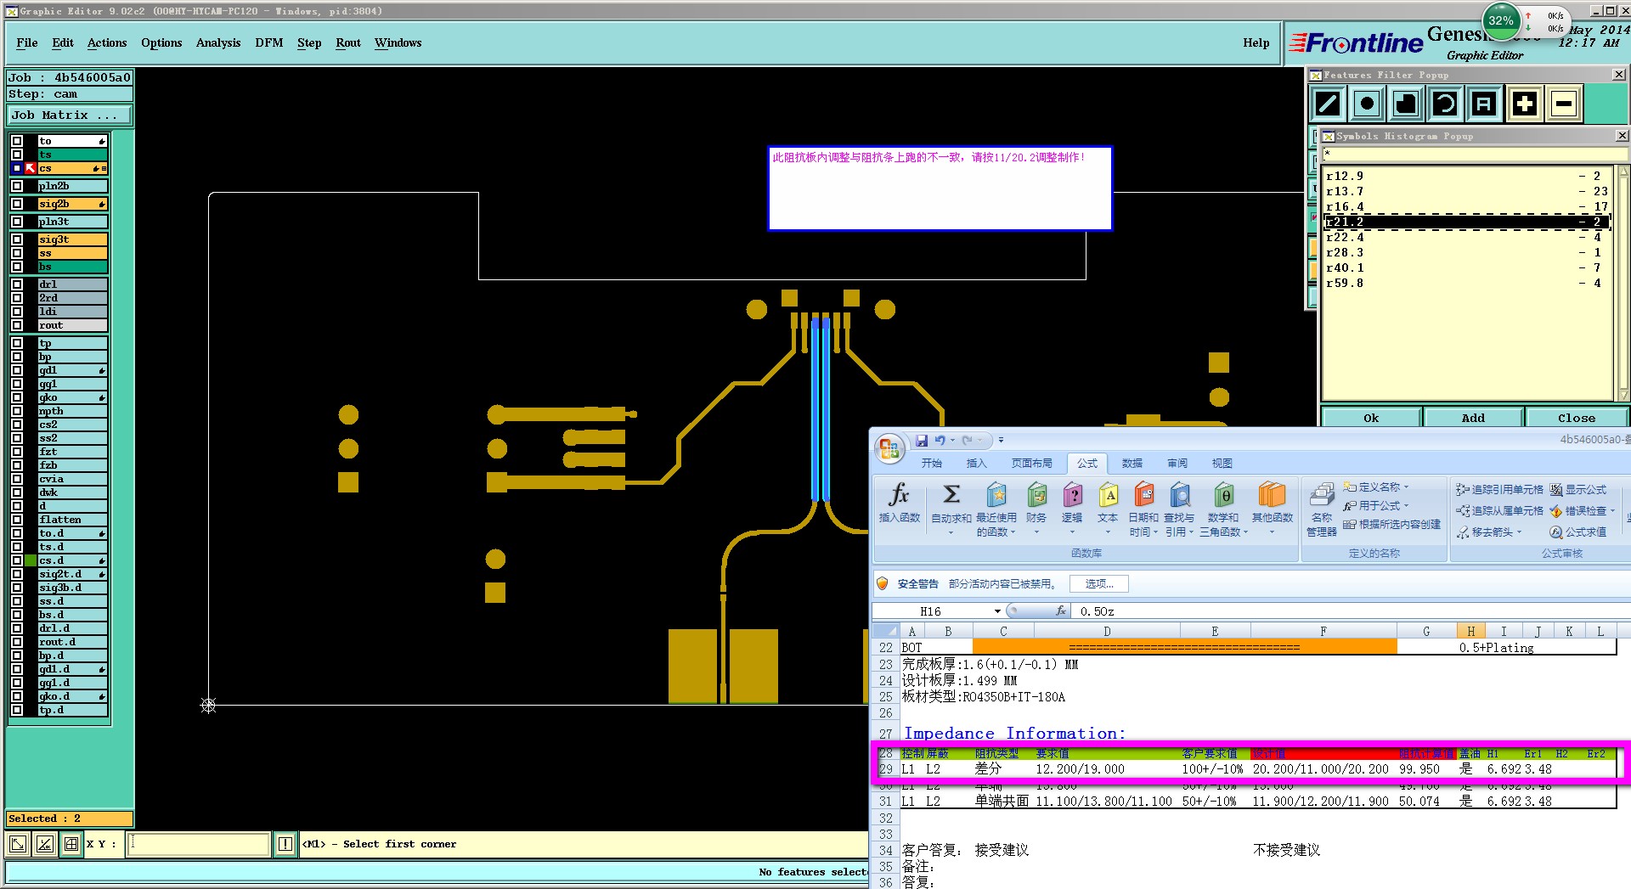This screenshot has width=1631, height=889.
Task: Expand the AutoSum (自动求和) dropdown arrow
Action: coord(951,532)
